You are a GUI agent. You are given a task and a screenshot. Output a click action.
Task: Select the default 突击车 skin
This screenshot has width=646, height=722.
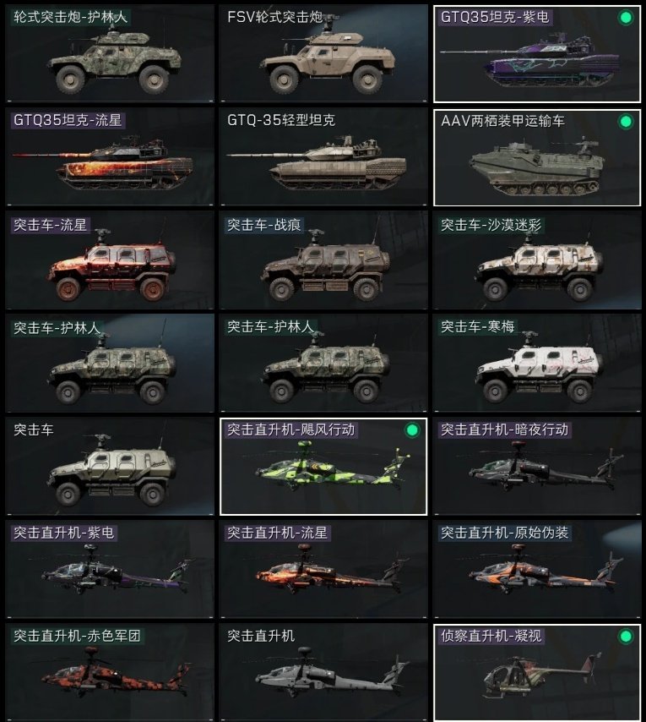110,467
